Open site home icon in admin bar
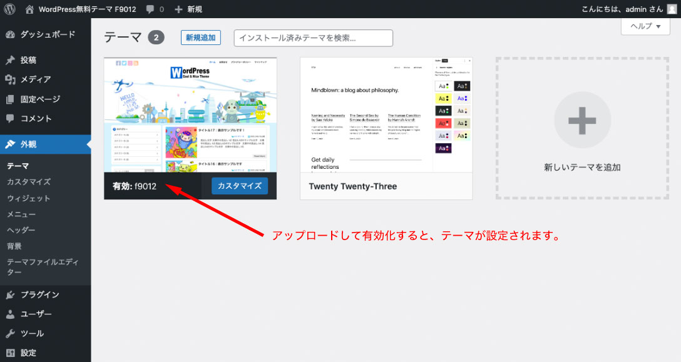681x362 pixels. (x=30, y=9)
